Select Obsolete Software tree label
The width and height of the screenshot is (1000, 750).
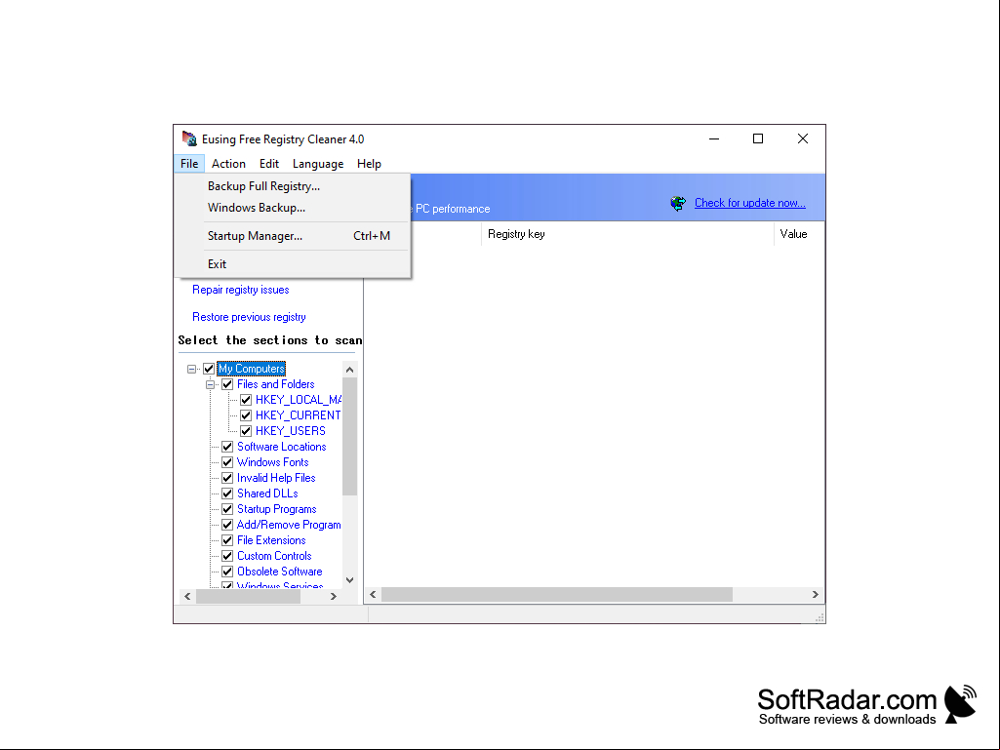coord(279,572)
